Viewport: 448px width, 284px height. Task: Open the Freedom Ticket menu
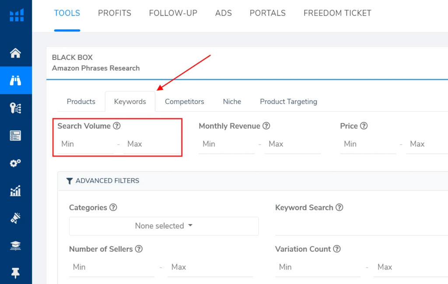(337, 13)
